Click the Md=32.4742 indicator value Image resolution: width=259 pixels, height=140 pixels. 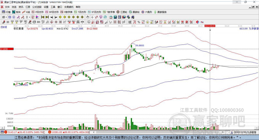tap(62, 29)
